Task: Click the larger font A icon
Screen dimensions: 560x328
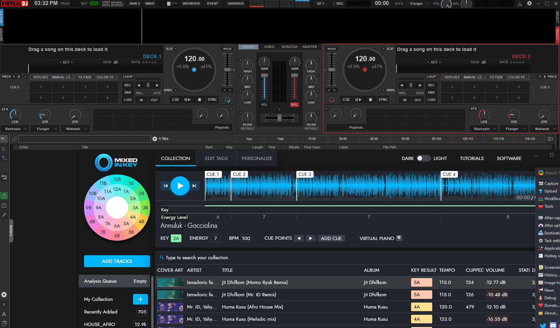Action: [x=4, y=314]
